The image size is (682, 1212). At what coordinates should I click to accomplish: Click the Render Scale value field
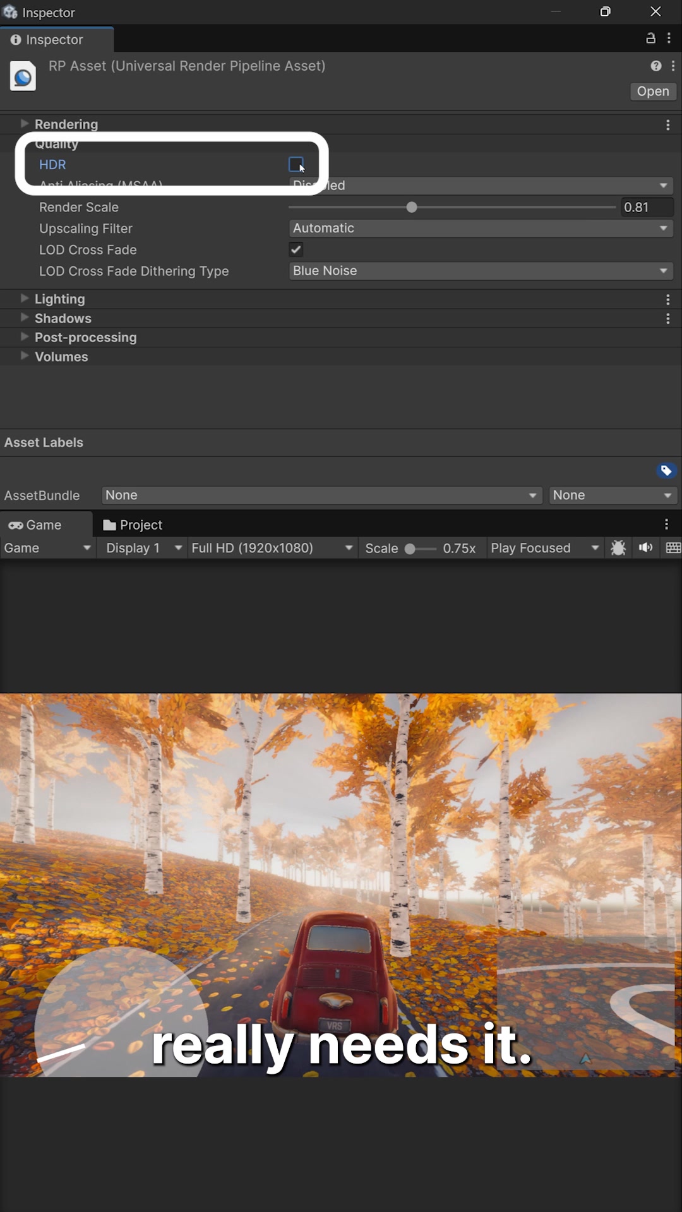click(x=647, y=207)
